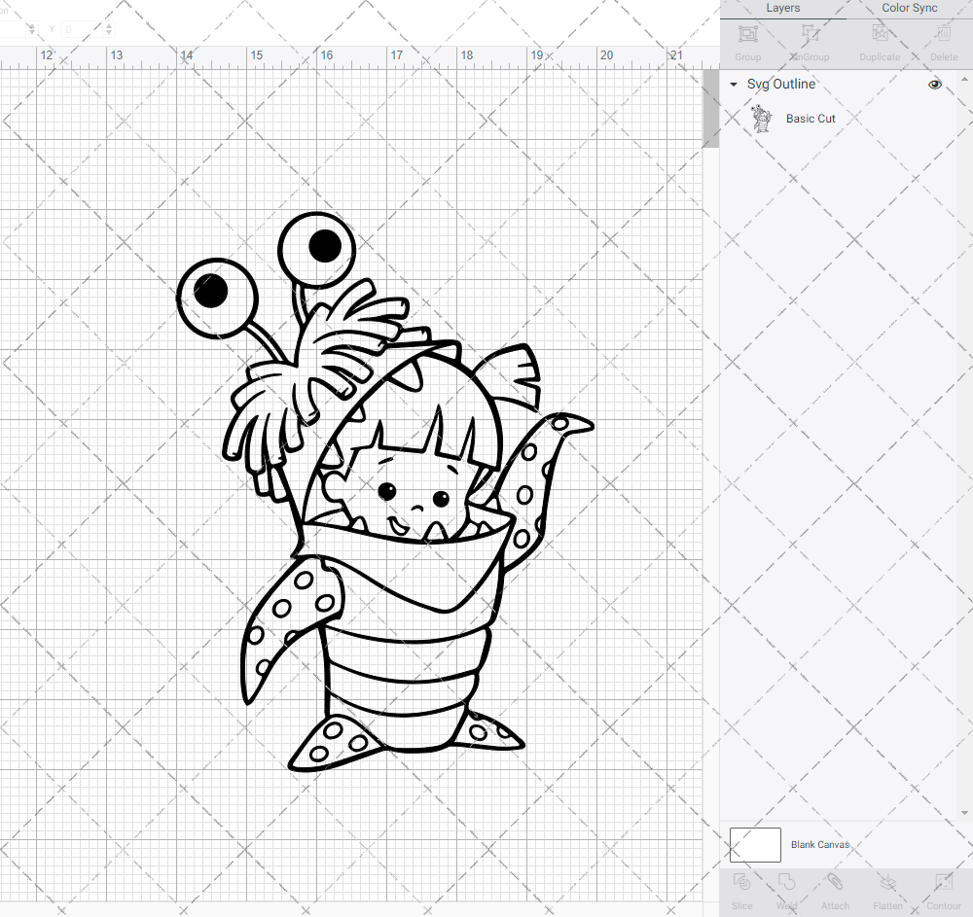Image resolution: width=973 pixels, height=917 pixels.
Task: Click the Group icon in Layers panel
Action: coord(747,41)
